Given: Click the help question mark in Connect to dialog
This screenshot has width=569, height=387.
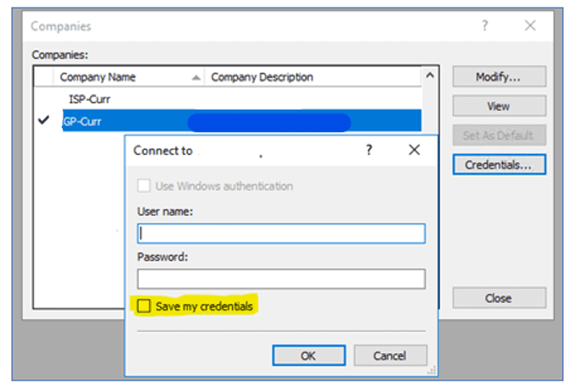Looking at the screenshot, I should click(x=369, y=150).
